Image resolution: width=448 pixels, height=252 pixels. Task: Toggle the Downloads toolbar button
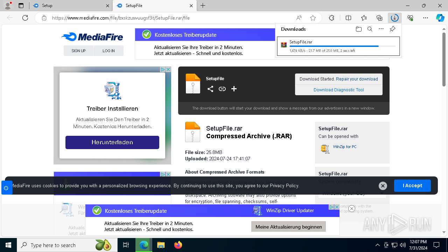[395, 18]
